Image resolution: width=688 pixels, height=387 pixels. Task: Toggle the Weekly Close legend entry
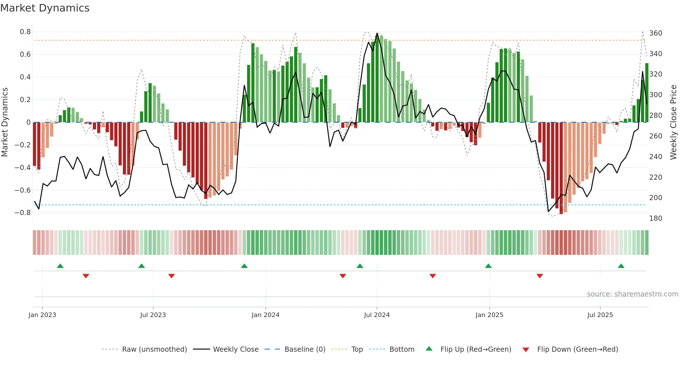tap(226, 349)
